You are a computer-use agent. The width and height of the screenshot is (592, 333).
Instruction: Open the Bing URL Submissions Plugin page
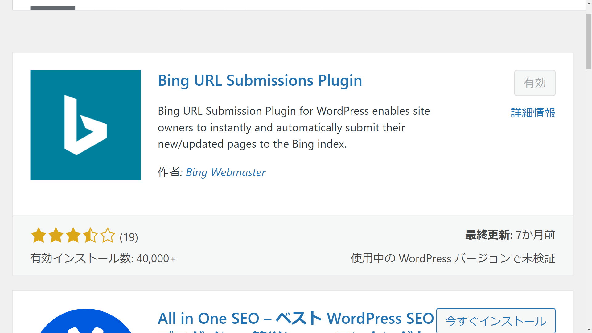tap(260, 80)
